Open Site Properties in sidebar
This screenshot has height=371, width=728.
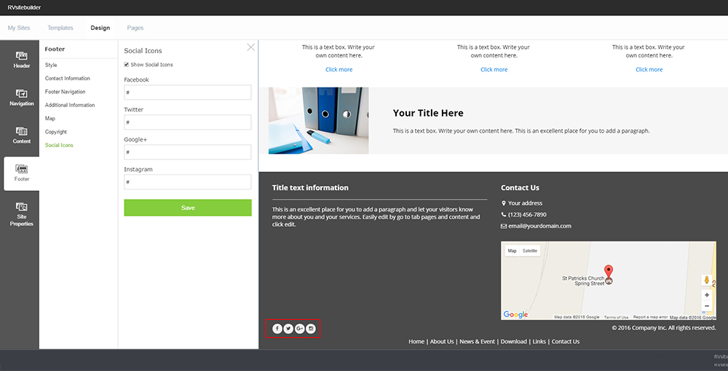[21, 214]
